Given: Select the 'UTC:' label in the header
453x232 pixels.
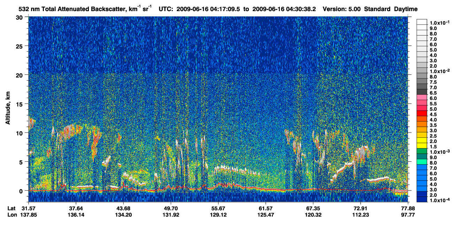Looking at the screenshot, I should [x=166, y=9].
